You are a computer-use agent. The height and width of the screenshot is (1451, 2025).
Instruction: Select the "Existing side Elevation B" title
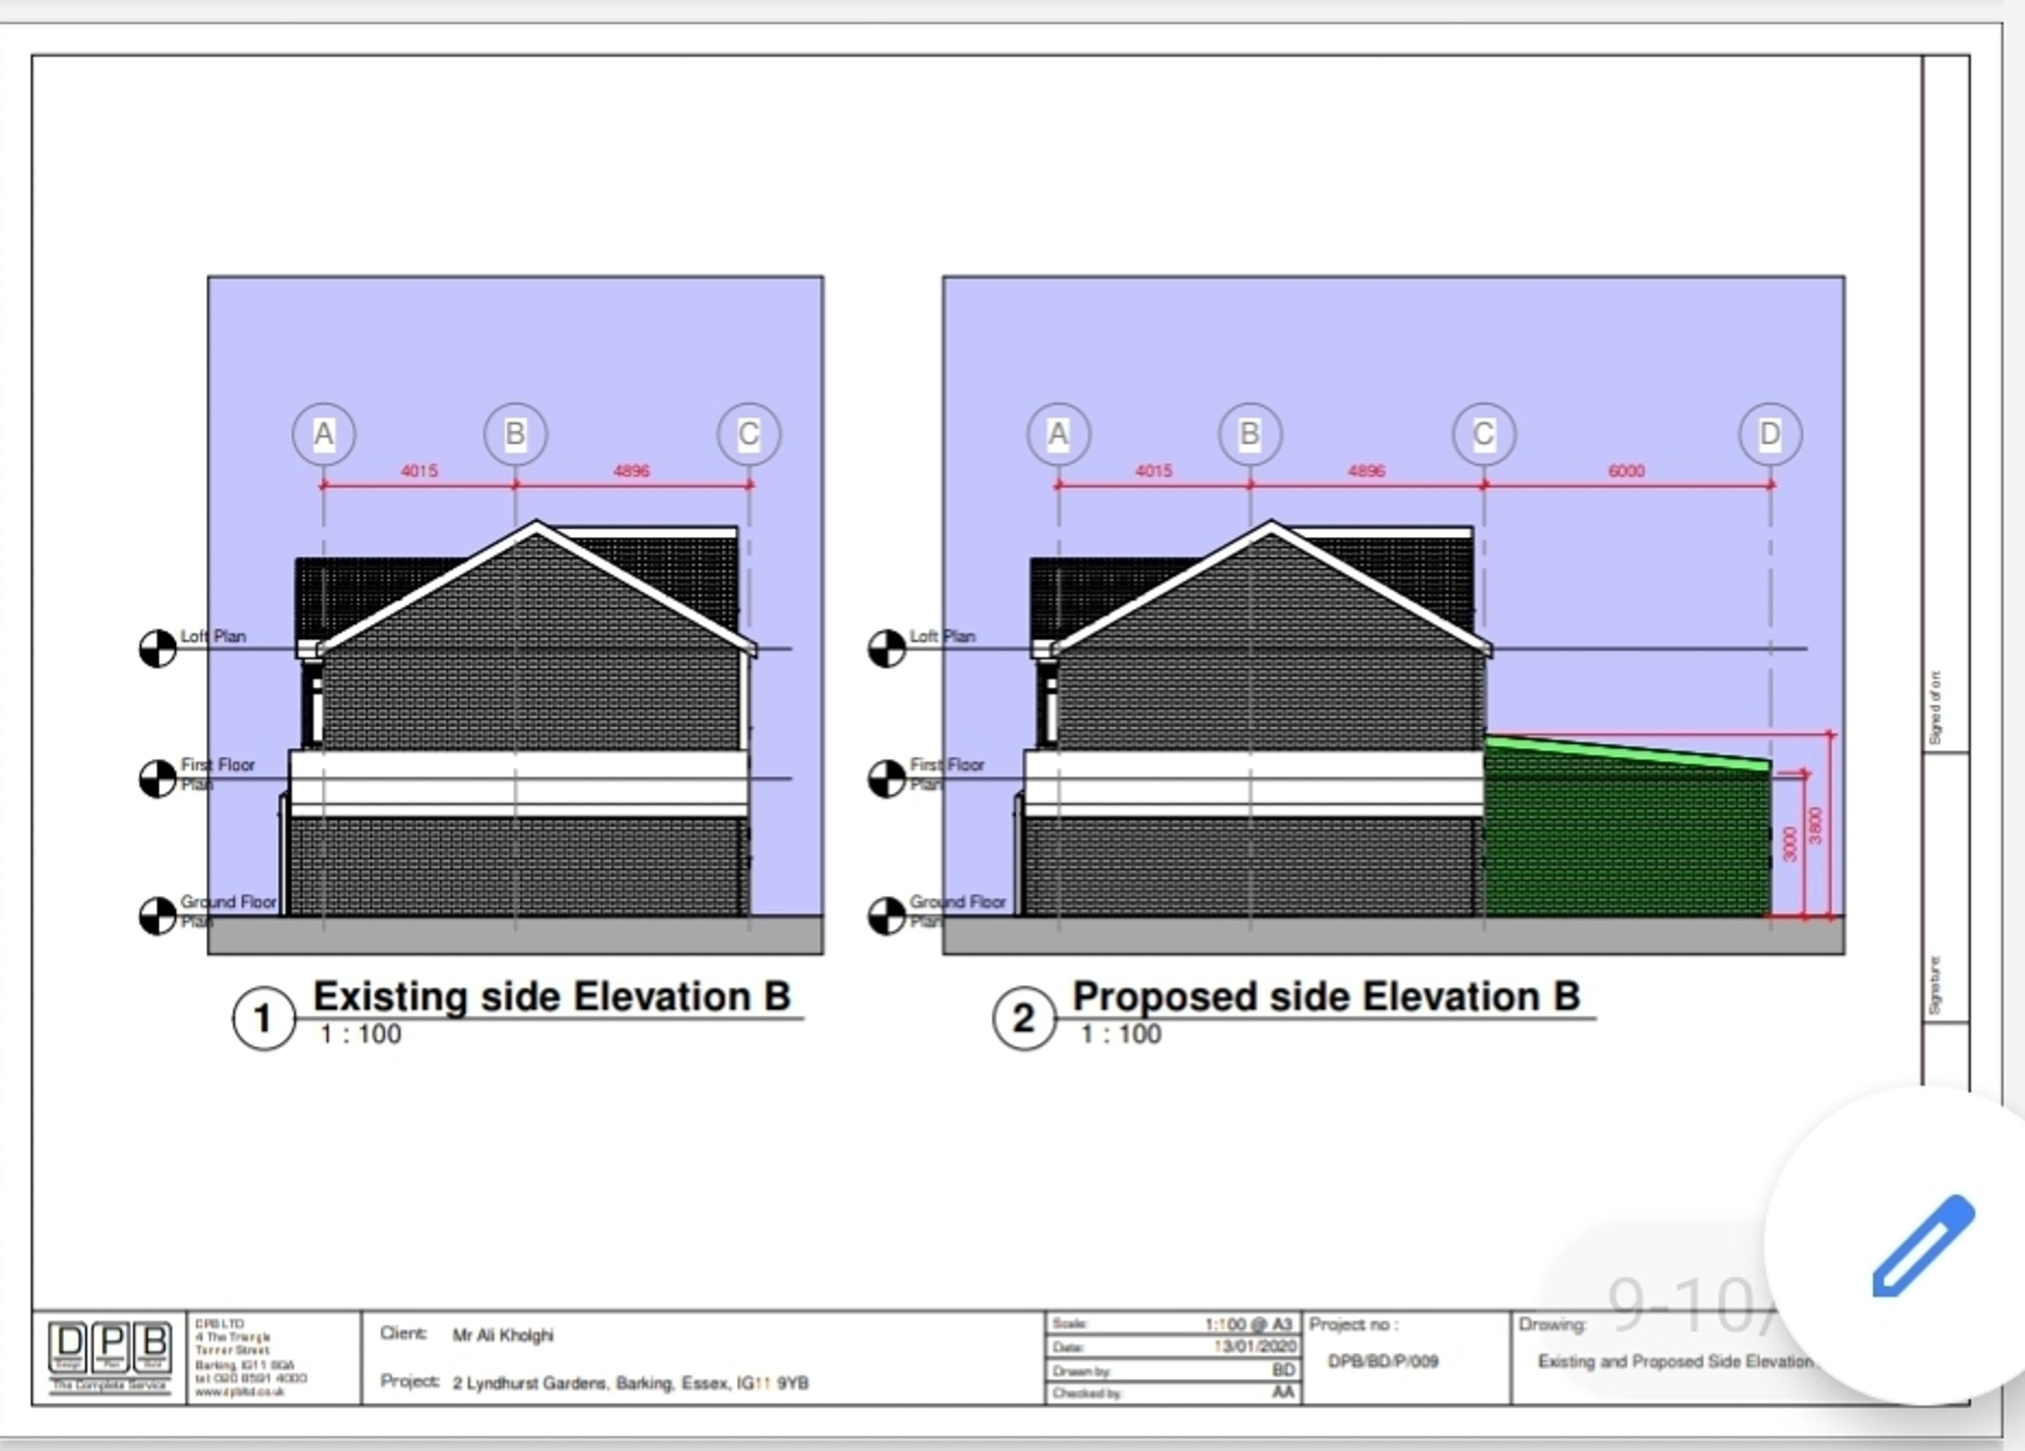pyautogui.click(x=552, y=996)
